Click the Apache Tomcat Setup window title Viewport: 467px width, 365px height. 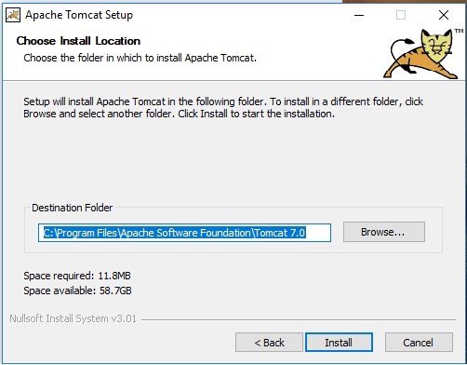(x=79, y=15)
